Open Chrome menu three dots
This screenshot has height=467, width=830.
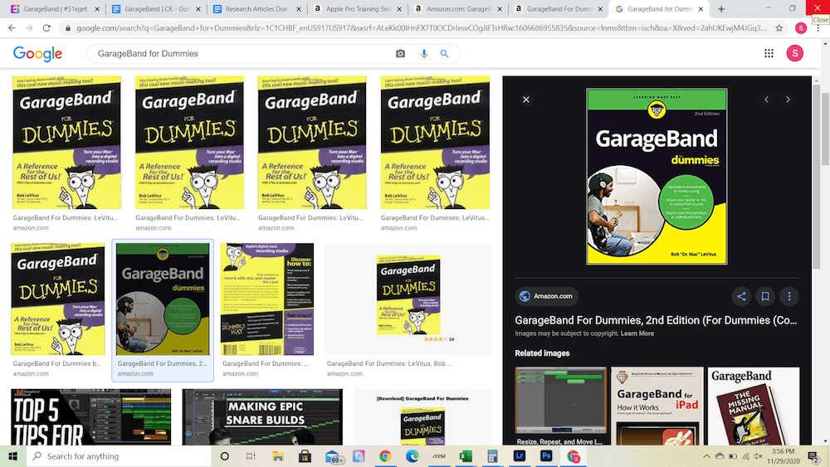click(818, 28)
